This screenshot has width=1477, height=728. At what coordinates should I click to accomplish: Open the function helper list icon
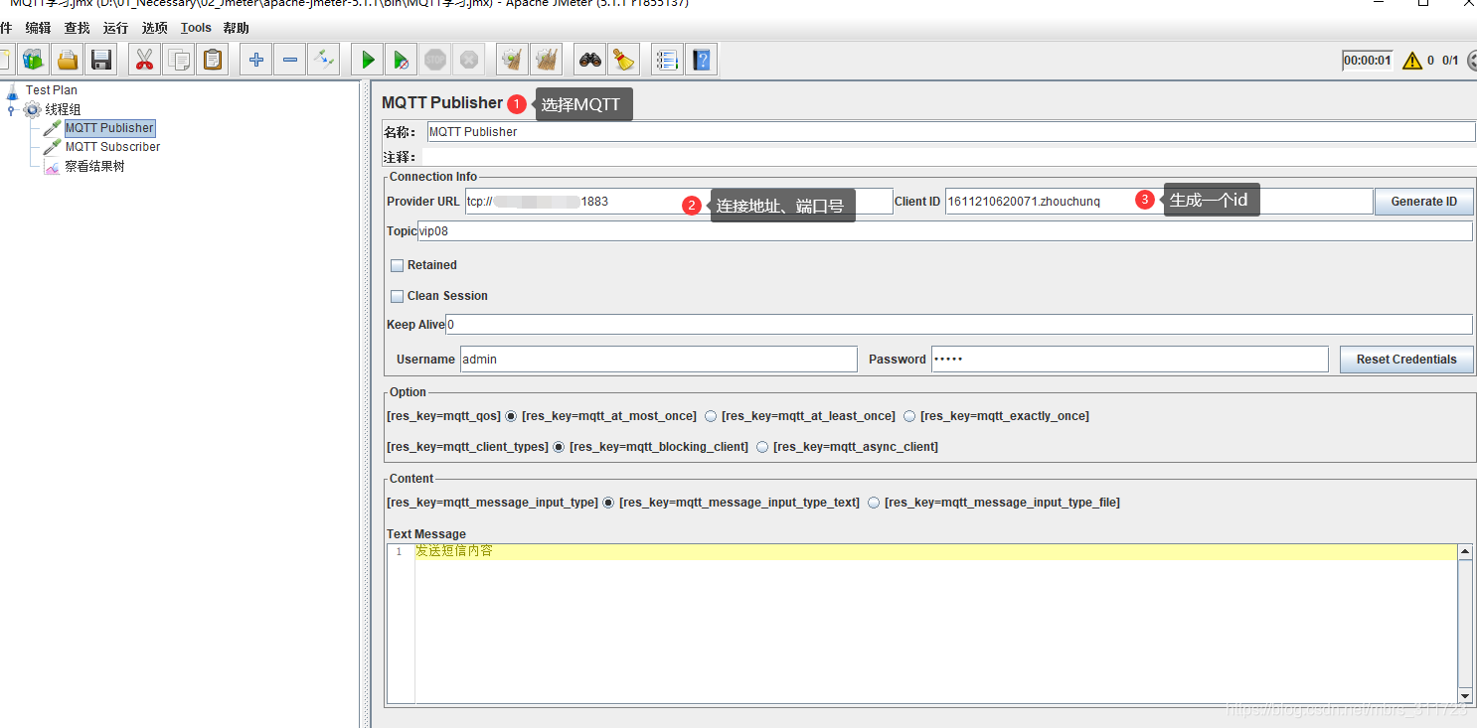(668, 60)
